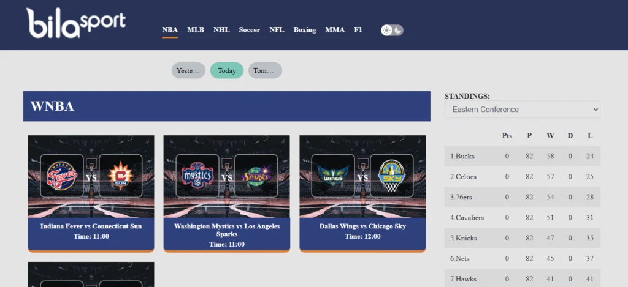This screenshot has width=628, height=287.
Task: Open Indiana Fever vs Connecticut Sun link
Action: tap(91, 226)
